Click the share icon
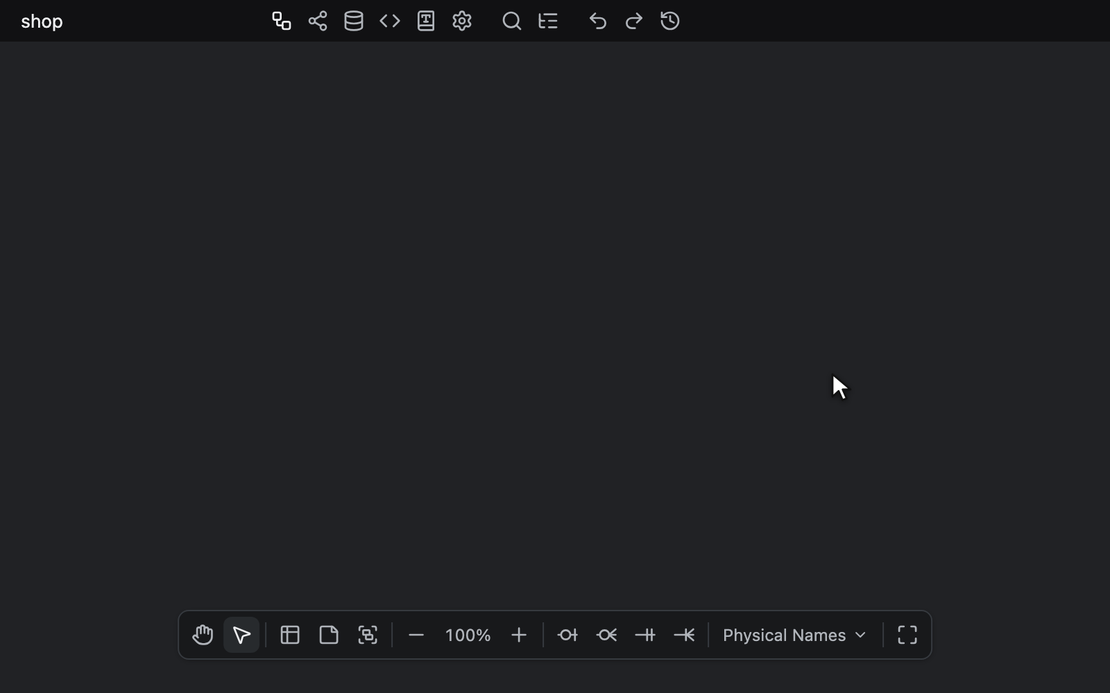Screen dimensions: 1110x693 [x=318, y=21]
